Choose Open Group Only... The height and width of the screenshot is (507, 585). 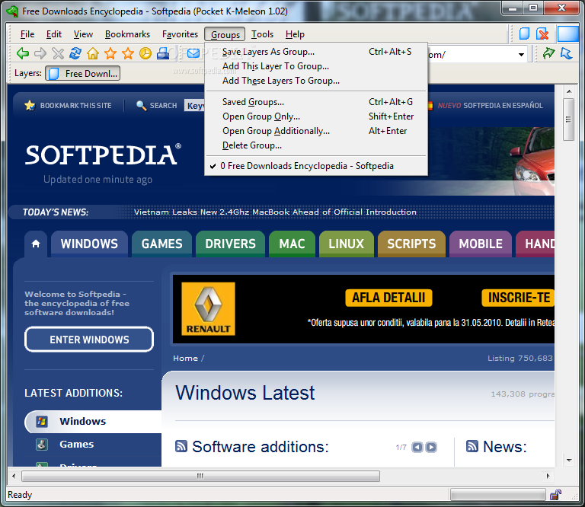(316, 116)
